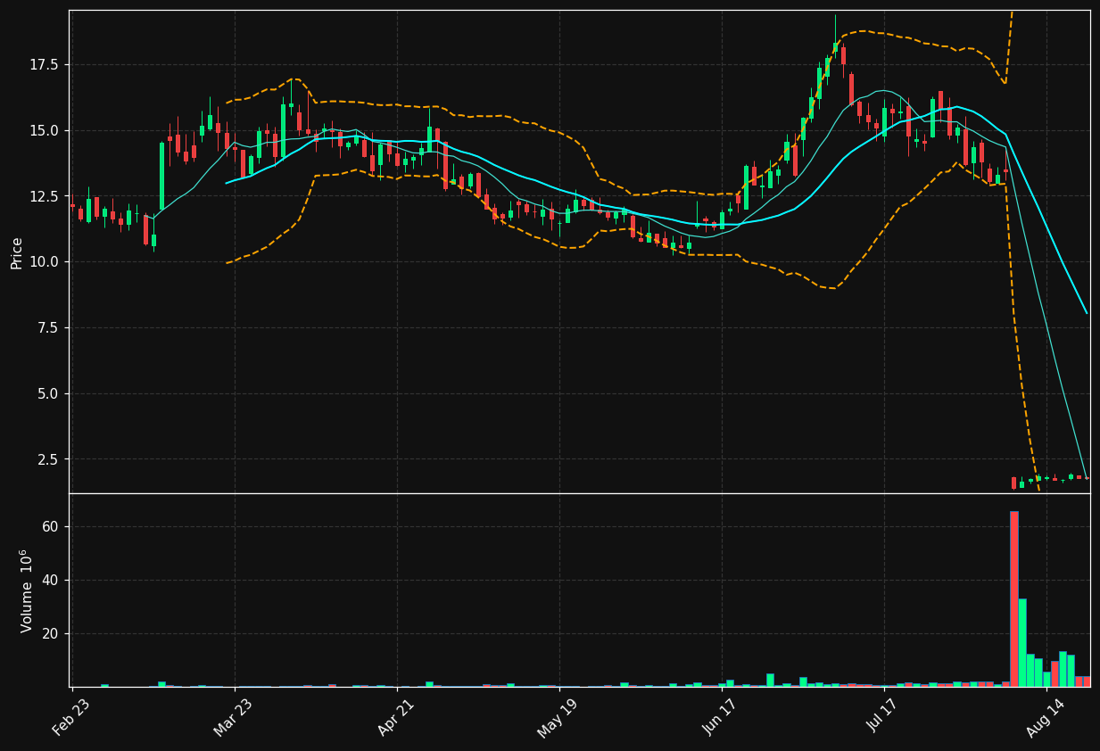Click the 'Mar 23' date label
The width and height of the screenshot is (1100, 751).
click(x=234, y=717)
